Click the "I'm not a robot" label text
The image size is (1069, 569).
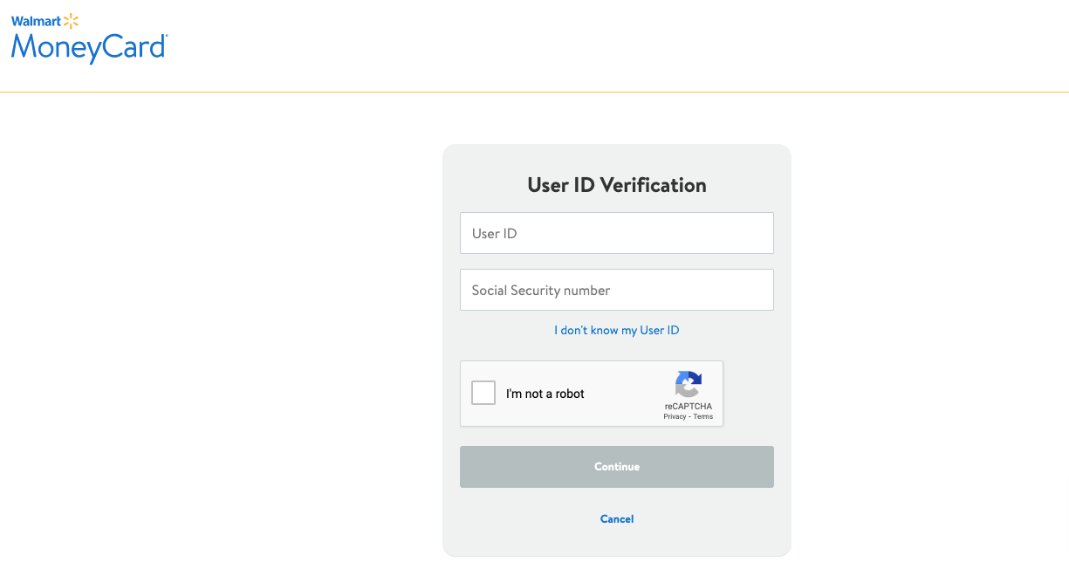click(x=545, y=394)
